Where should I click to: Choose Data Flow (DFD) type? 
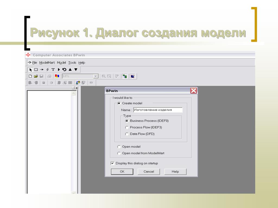(x=127, y=134)
